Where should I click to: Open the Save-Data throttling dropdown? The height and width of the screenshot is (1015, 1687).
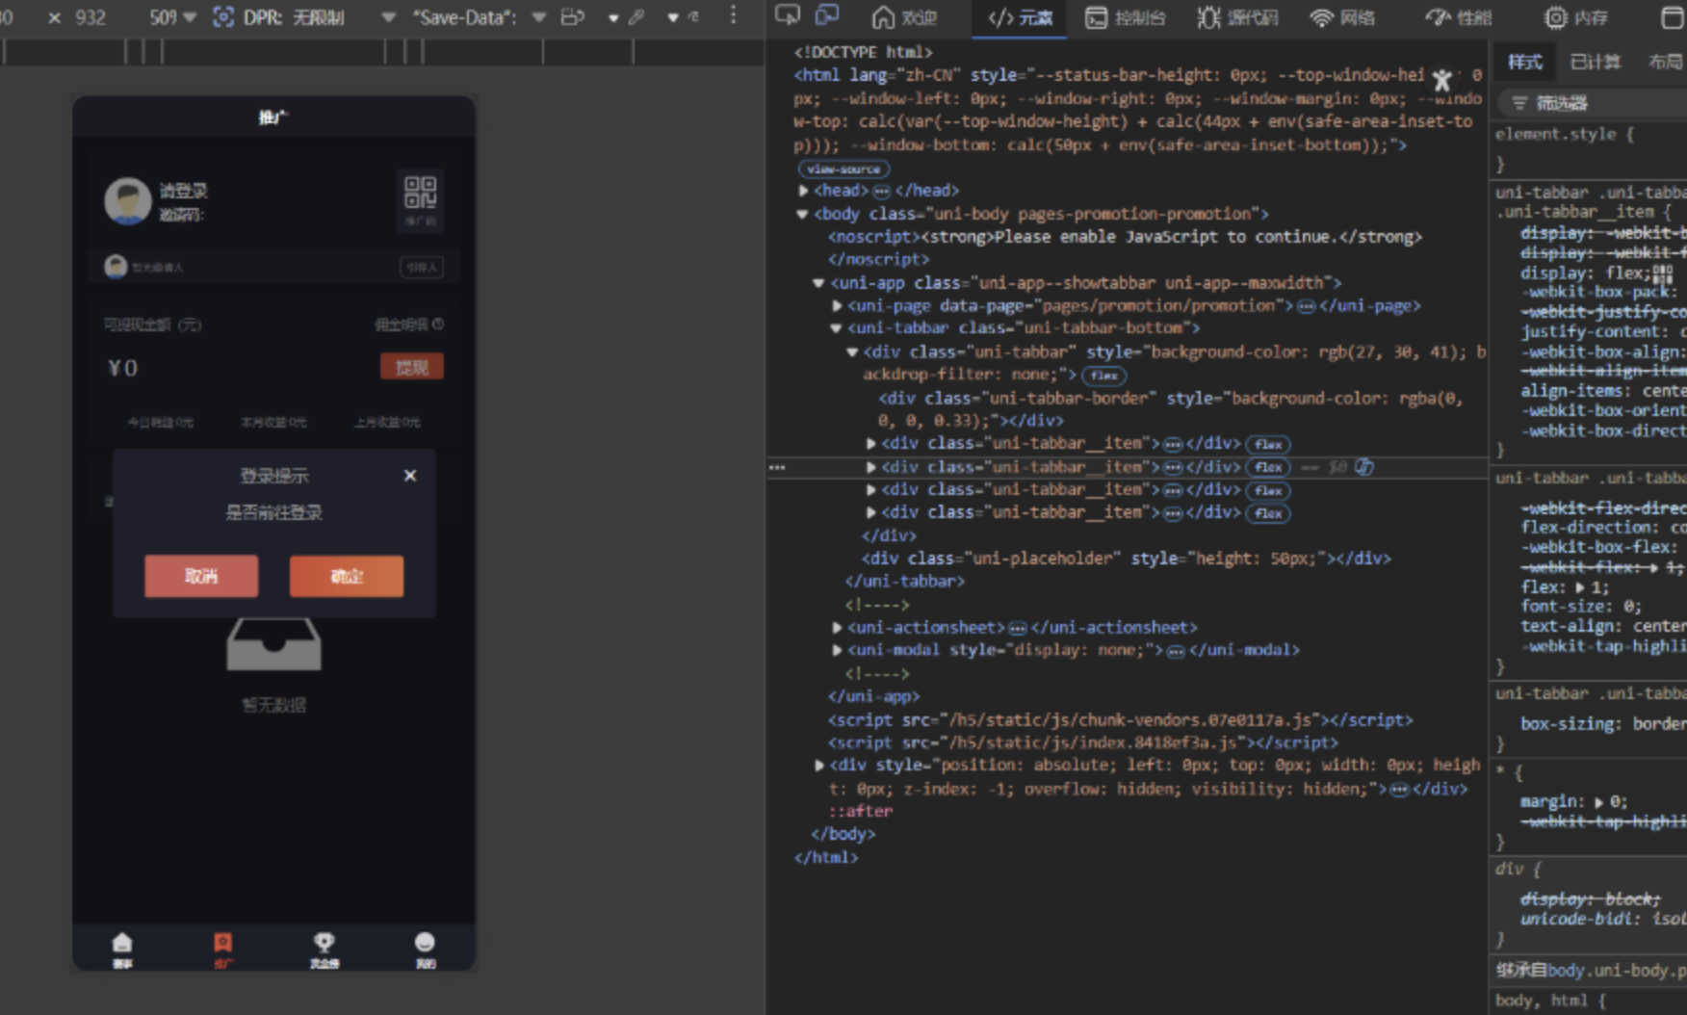(x=479, y=17)
